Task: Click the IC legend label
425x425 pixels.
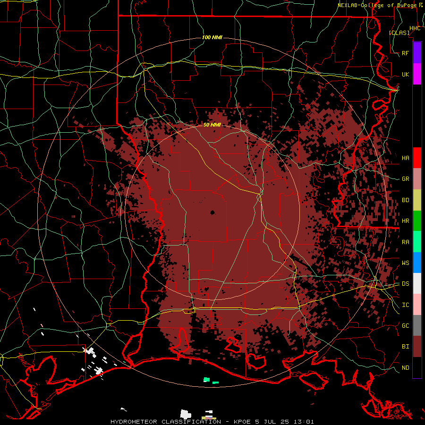Action: point(406,305)
